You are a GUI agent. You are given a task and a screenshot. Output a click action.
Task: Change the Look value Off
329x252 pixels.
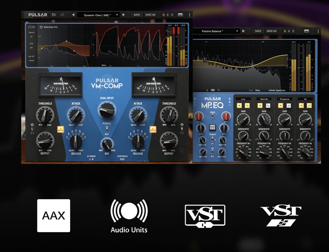point(31,48)
